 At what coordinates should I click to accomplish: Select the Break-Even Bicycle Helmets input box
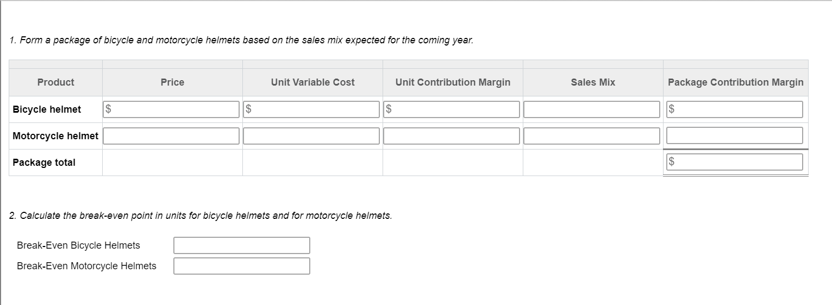click(242, 245)
